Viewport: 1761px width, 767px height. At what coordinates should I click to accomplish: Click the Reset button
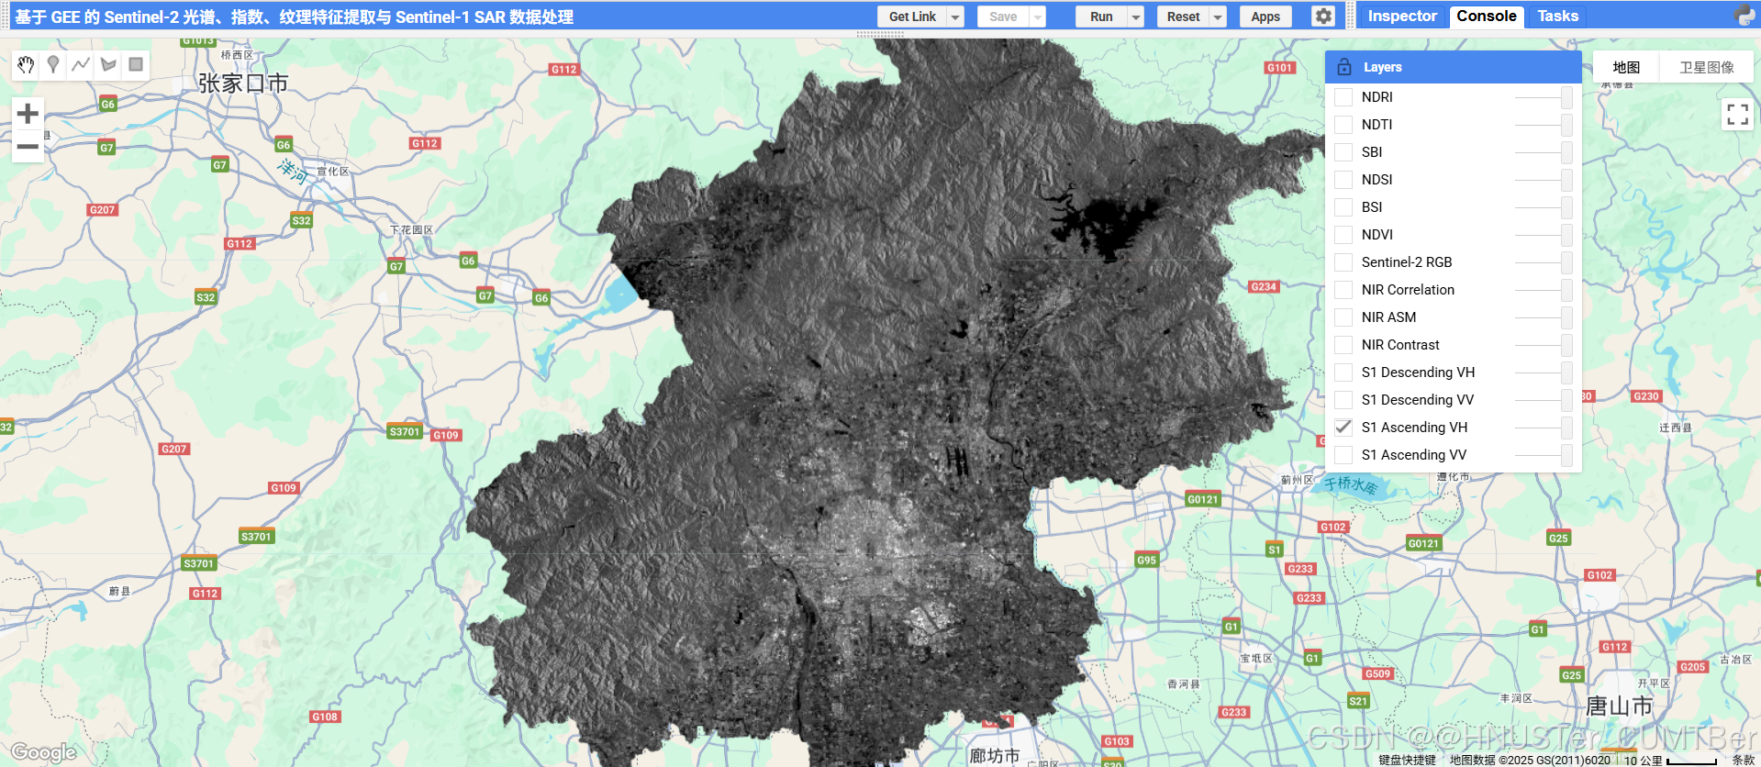point(1183,17)
